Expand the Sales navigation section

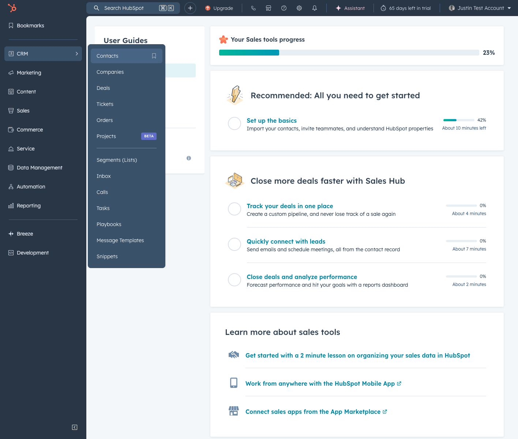(x=43, y=111)
